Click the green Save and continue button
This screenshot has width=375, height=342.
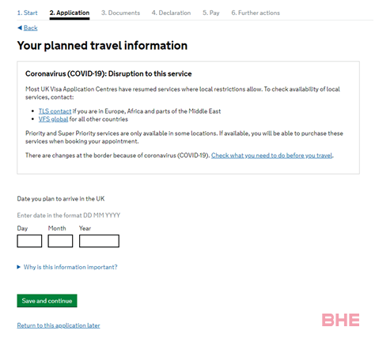pos(47,301)
